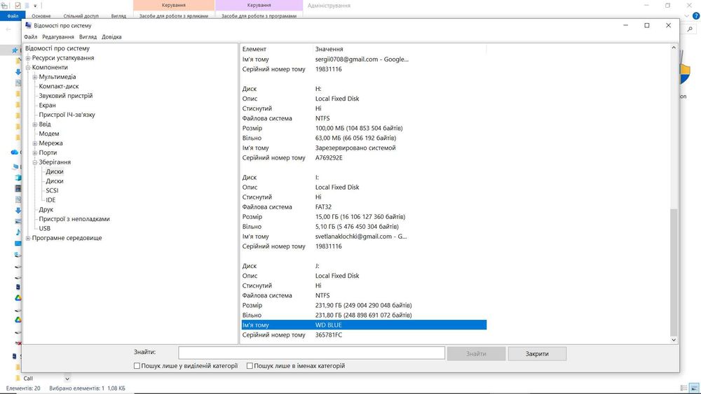Open the Call folder dropdown arrow
701x394 pixels.
(67, 379)
